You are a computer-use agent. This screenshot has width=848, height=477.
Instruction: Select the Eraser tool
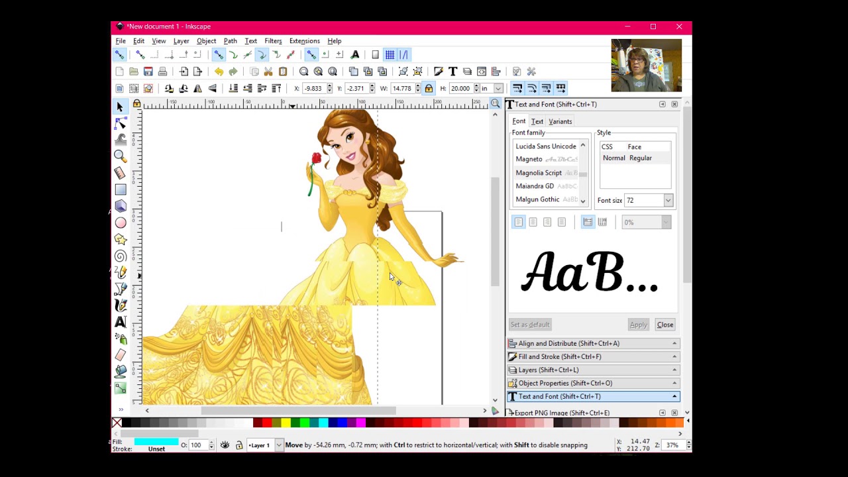(x=120, y=355)
